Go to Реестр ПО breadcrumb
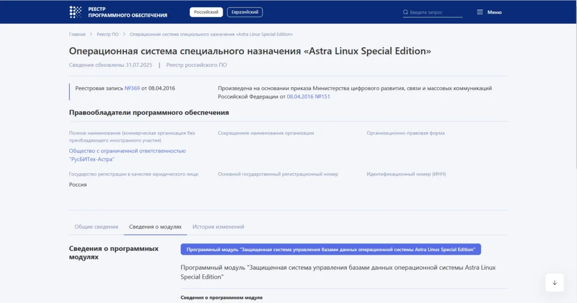The image size is (577, 303). point(108,34)
